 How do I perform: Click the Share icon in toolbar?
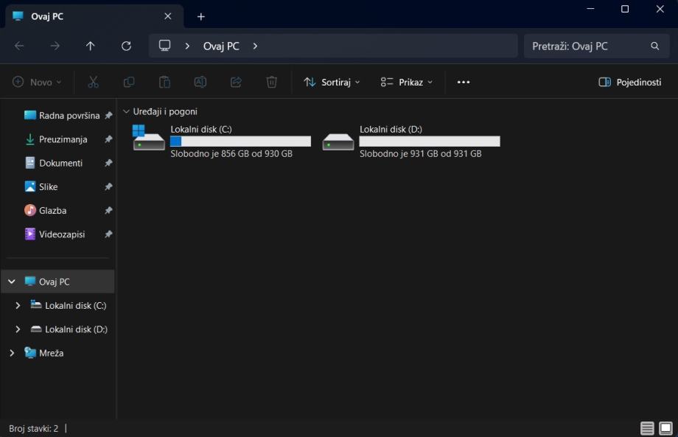pyautogui.click(x=236, y=82)
